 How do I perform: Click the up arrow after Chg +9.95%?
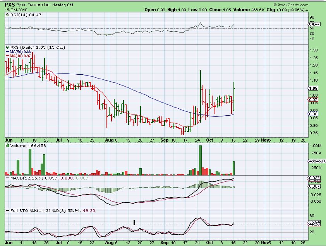click(x=307, y=10)
